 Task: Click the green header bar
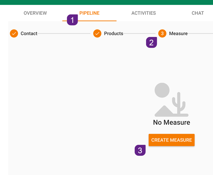pyautogui.click(x=106, y=2)
